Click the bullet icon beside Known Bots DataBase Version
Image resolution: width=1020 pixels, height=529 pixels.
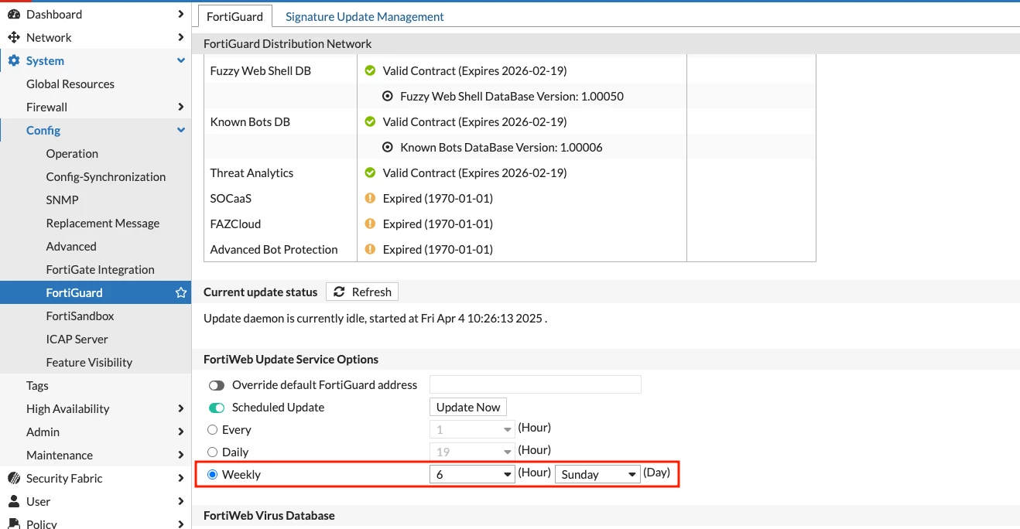coord(388,147)
